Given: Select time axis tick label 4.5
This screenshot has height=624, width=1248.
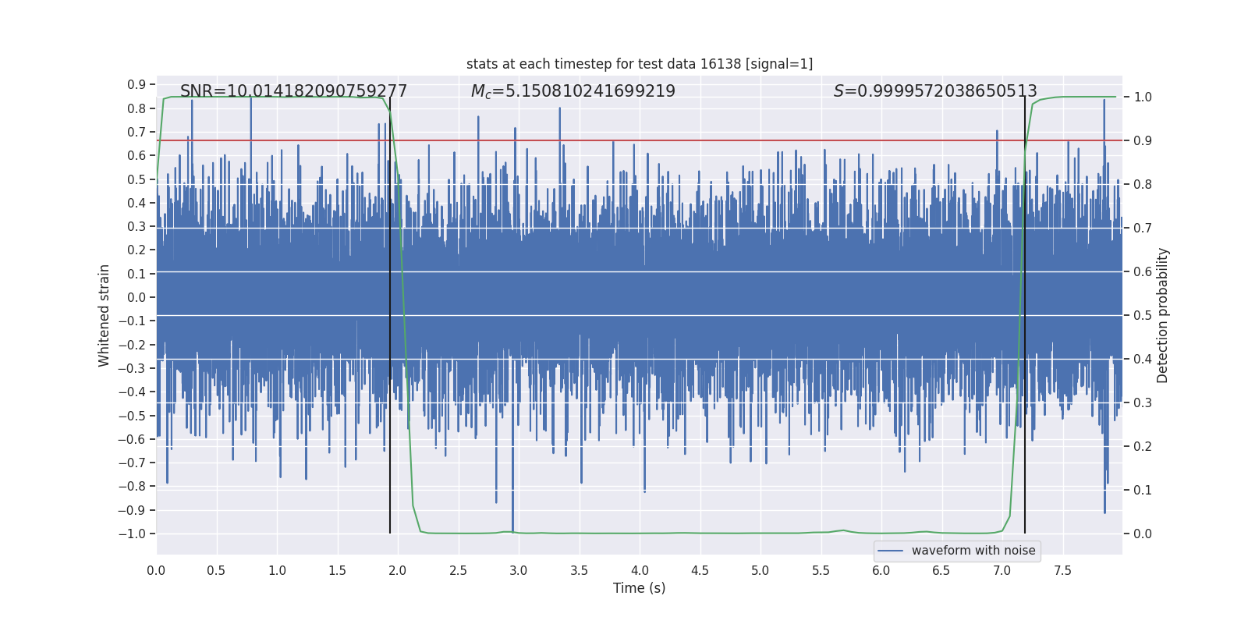Looking at the screenshot, I should click(700, 570).
